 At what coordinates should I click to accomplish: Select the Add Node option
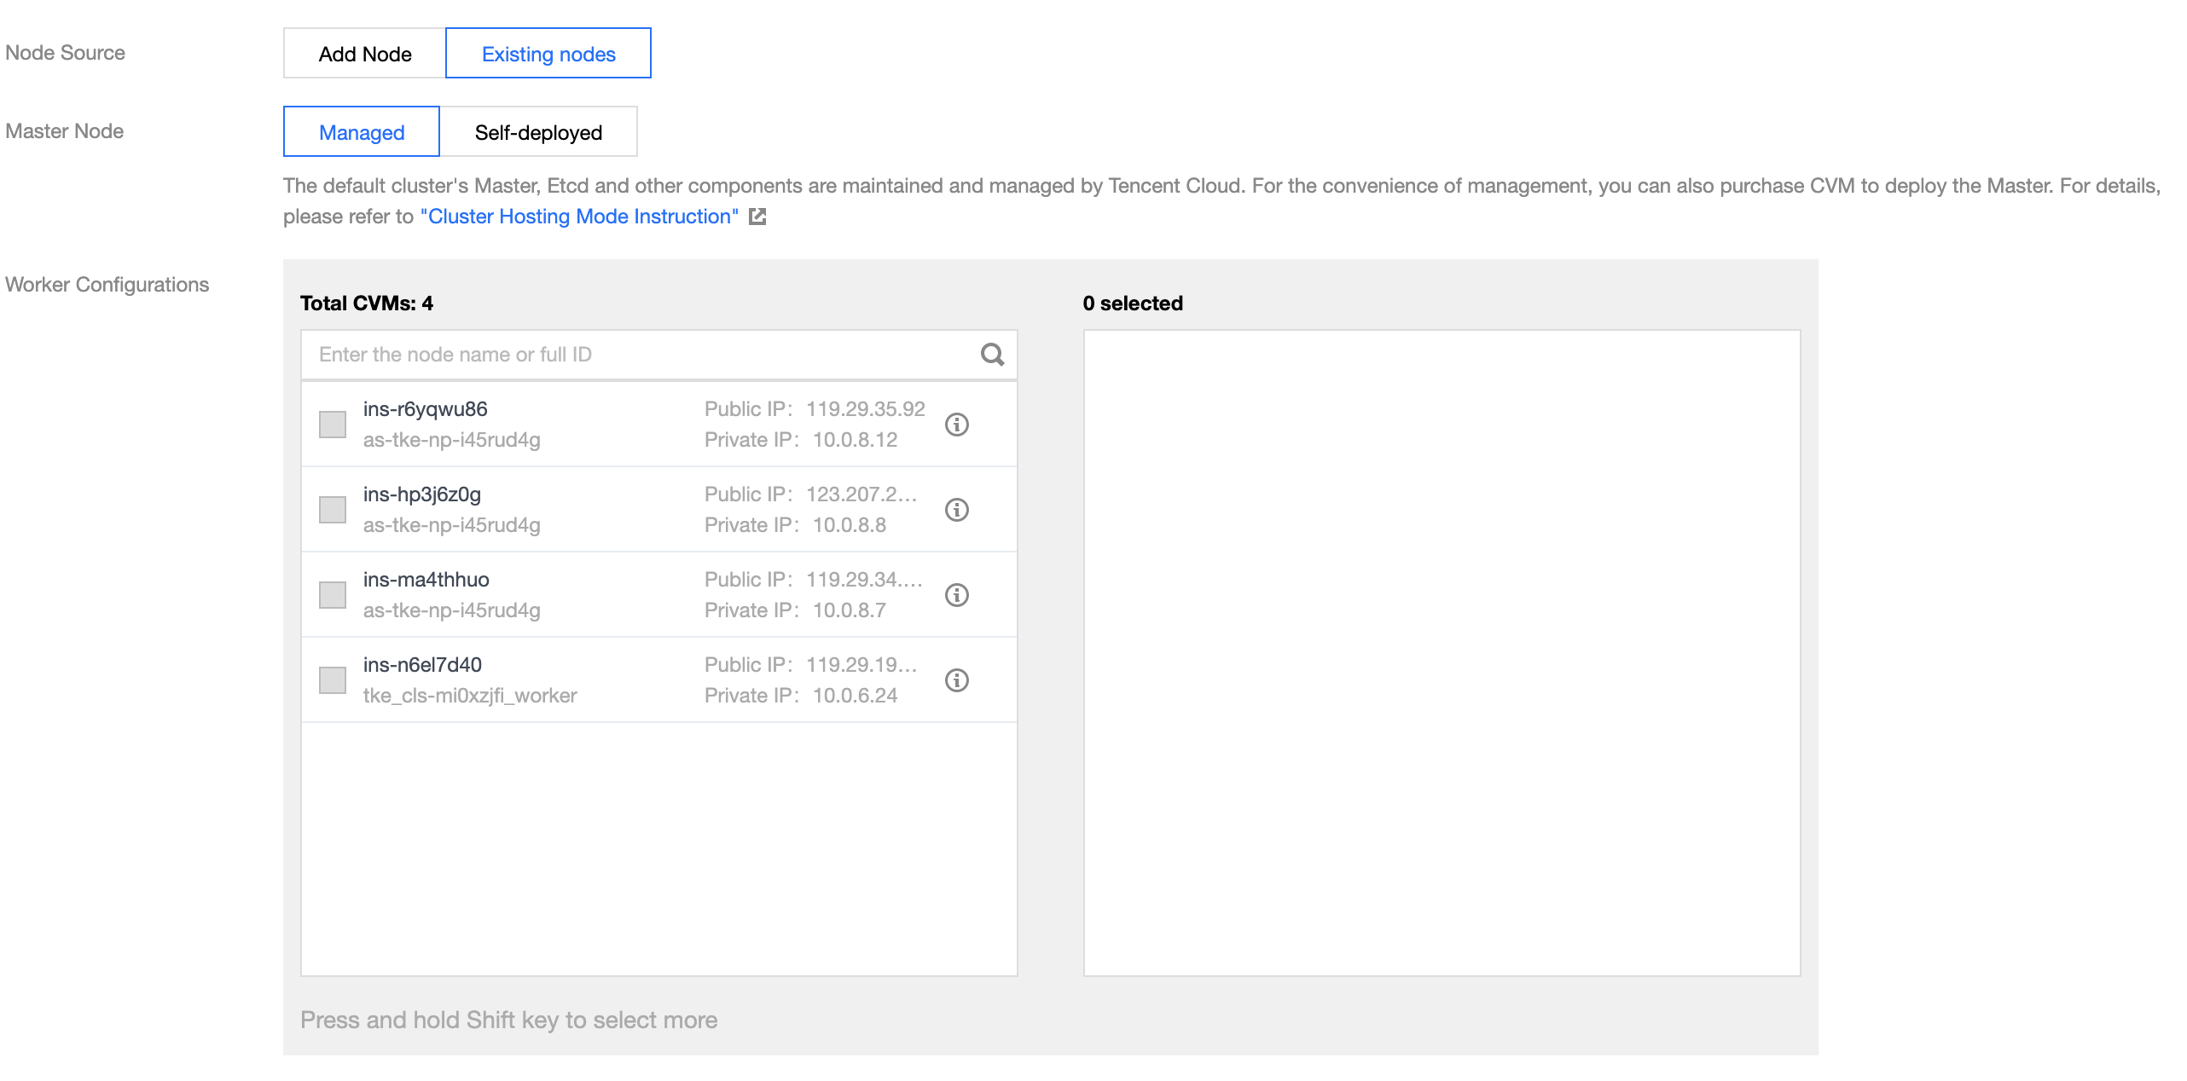[365, 54]
